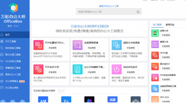Focus the 搜索您想要的办公工具 search field
The height and width of the screenshot is (107, 190).
pyautogui.click(x=109, y=12)
